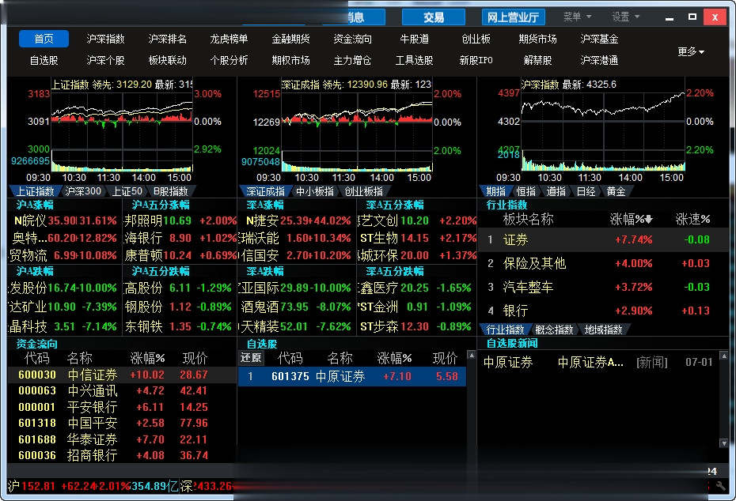
Task: Go to 创业板
Action: coord(476,39)
